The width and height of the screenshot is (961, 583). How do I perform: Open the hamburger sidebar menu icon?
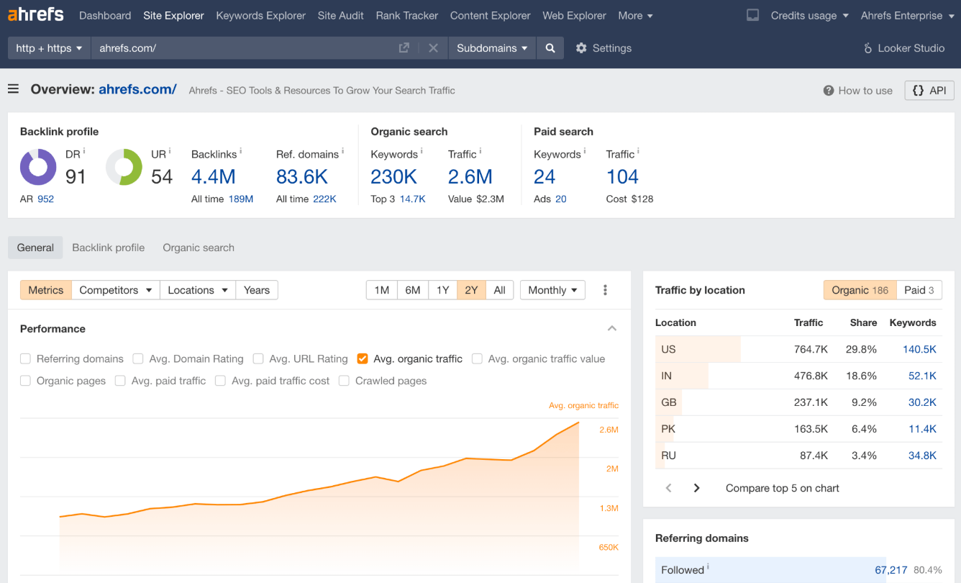click(x=13, y=89)
